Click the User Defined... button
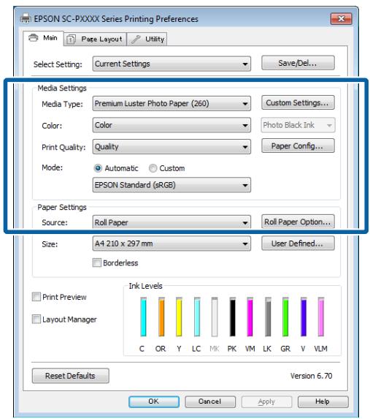The image size is (370, 419). pos(298,244)
